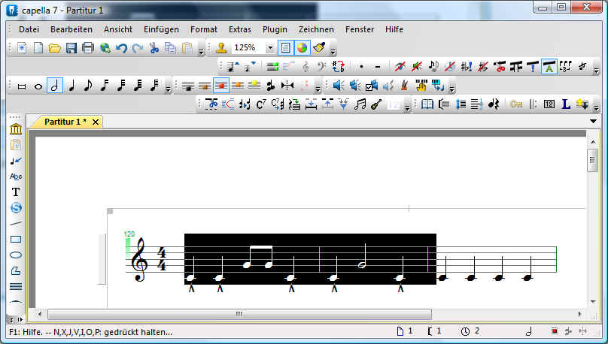This screenshot has height=344, width=608.
Task: Open the Plugin menu
Action: (x=275, y=29)
